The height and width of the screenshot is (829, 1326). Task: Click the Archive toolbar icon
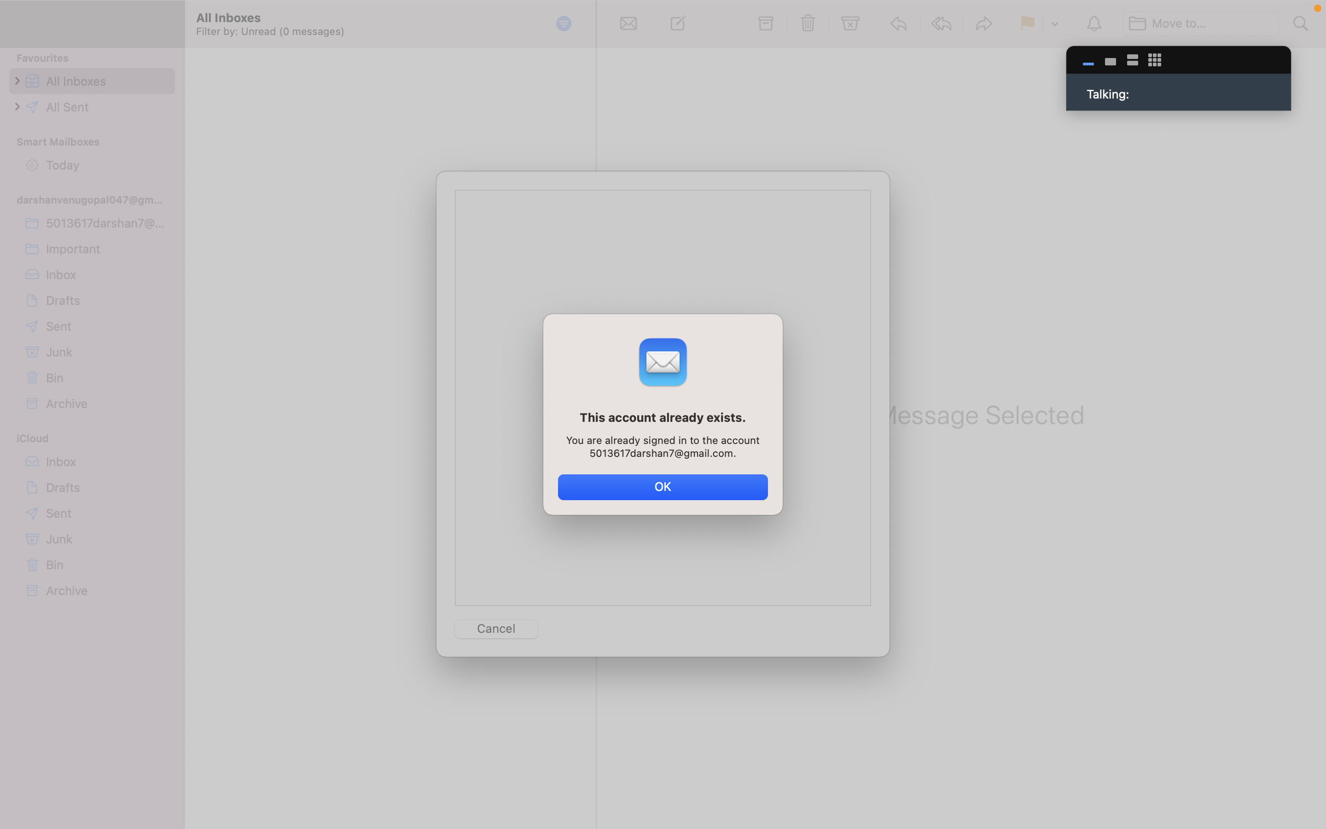tap(766, 23)
